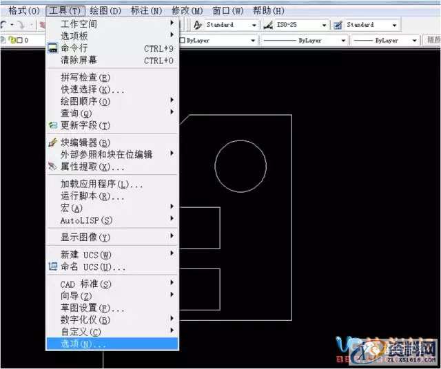Image resolution: width=441 pixels, height=369 pixels.
Task: Open the 窗口(W) menu
Action: [228, 11]
